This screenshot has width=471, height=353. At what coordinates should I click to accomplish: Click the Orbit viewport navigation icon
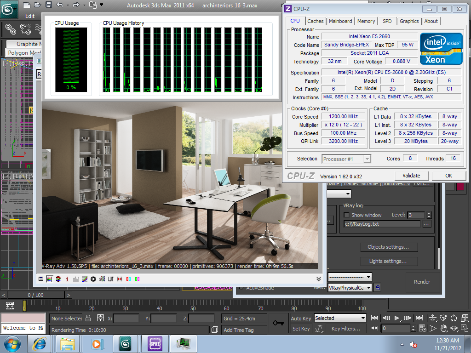(454, 328)
